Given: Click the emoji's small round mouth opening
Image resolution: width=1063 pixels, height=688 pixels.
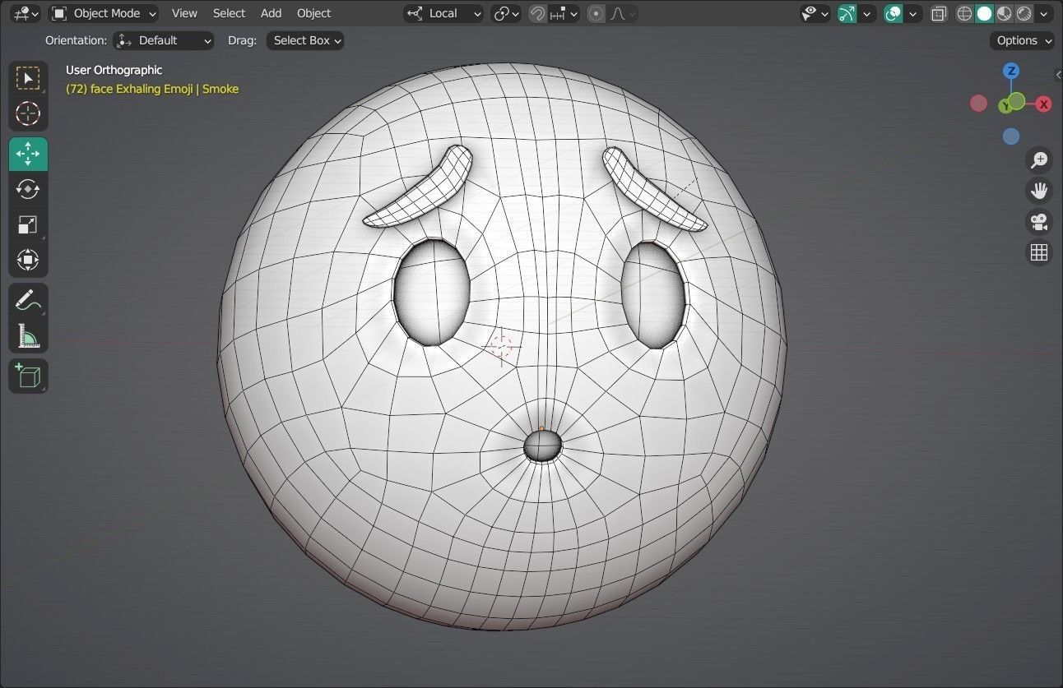Looking at the screenshot, I should pyautogui.click(x=543, y=446).
